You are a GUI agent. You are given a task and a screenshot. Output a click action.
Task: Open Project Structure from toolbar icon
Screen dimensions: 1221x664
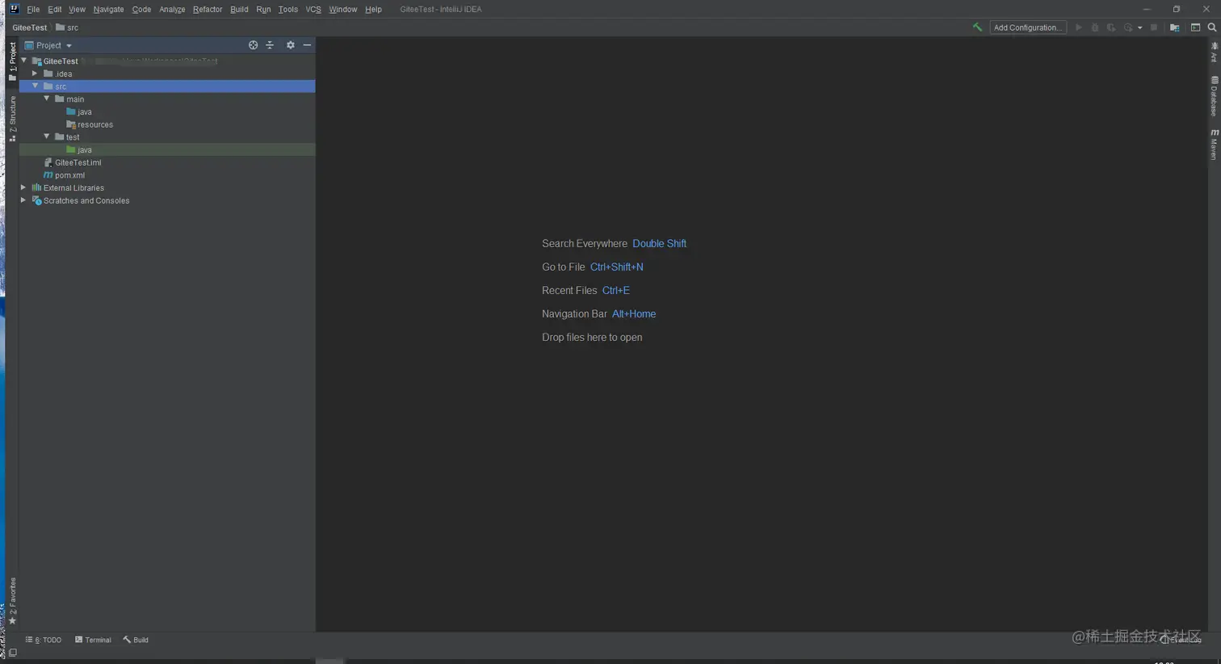pos(1175,27)
